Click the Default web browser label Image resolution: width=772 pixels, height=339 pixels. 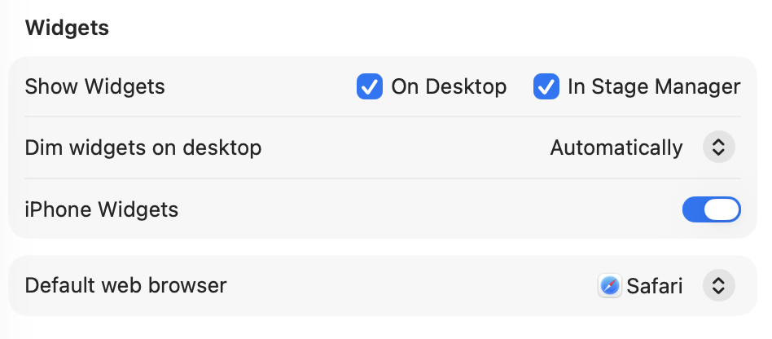pos(126,286)
